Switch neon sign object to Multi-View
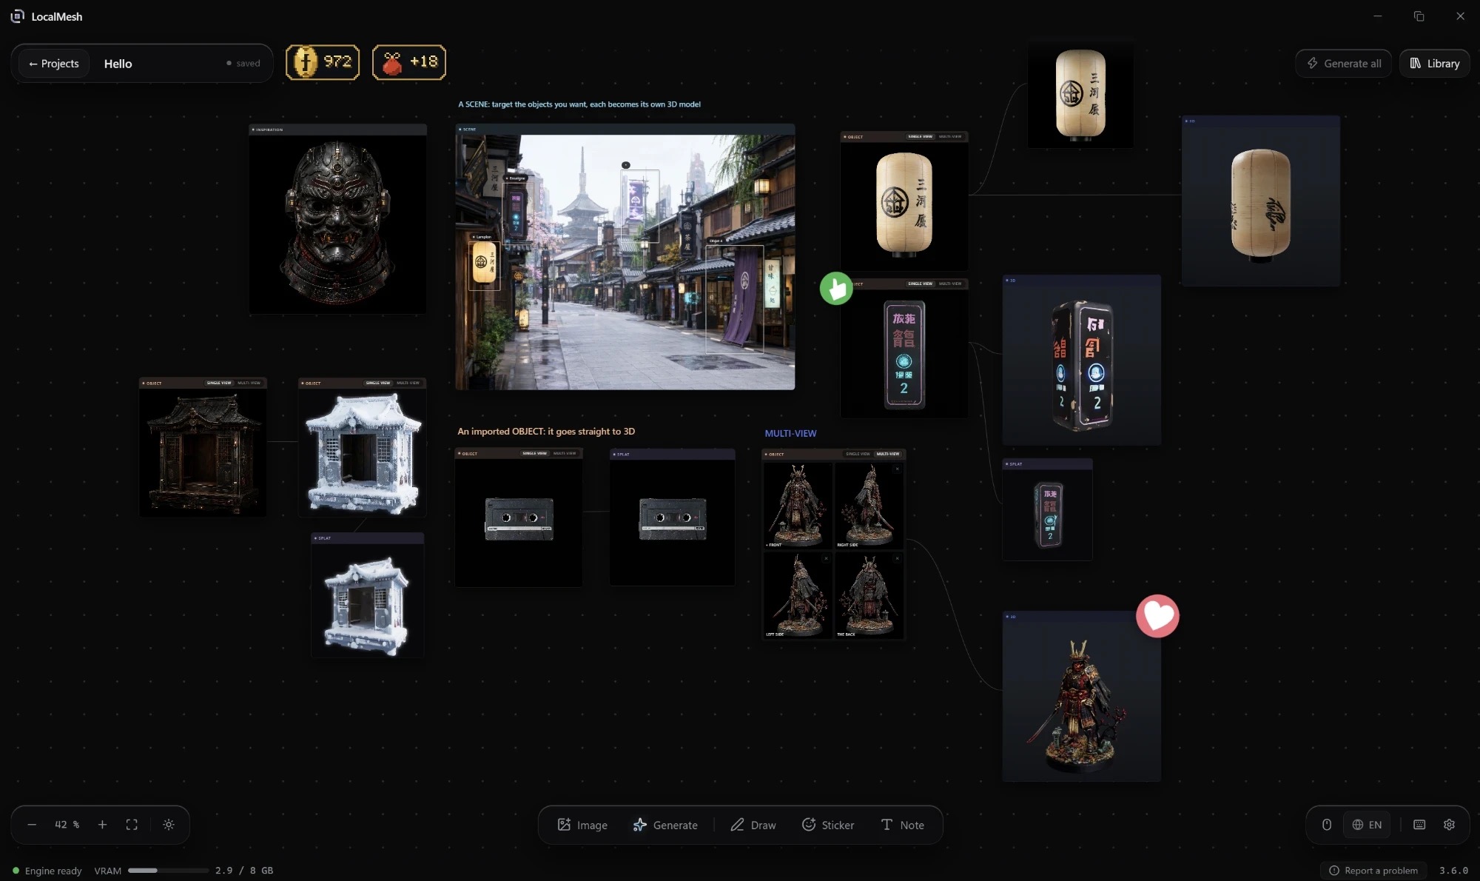 pyautogui.click(x=950, y=284)
